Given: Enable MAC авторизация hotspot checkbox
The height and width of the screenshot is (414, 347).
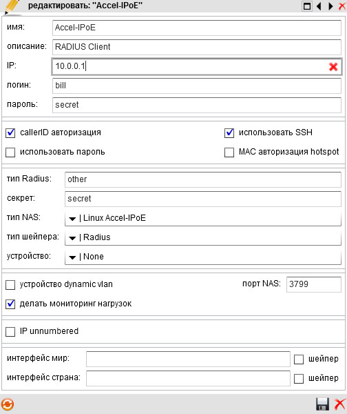Looking at the screenshot, I should click(x=229, y=152).
